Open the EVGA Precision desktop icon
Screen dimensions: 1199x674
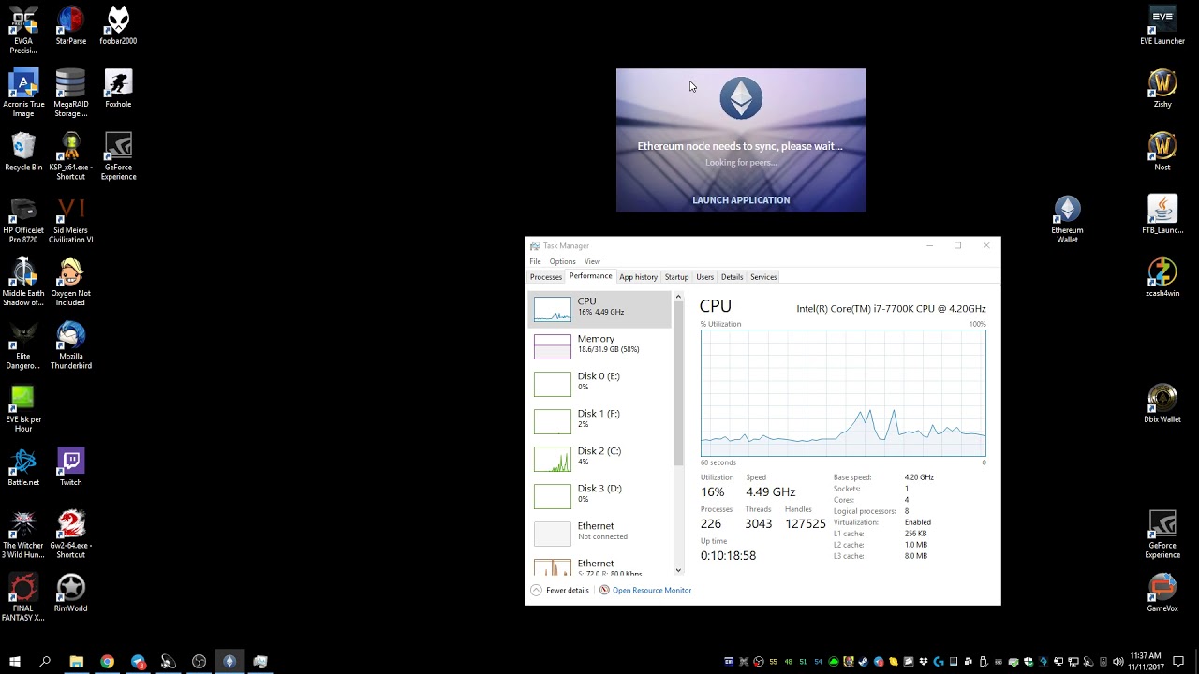23,30
